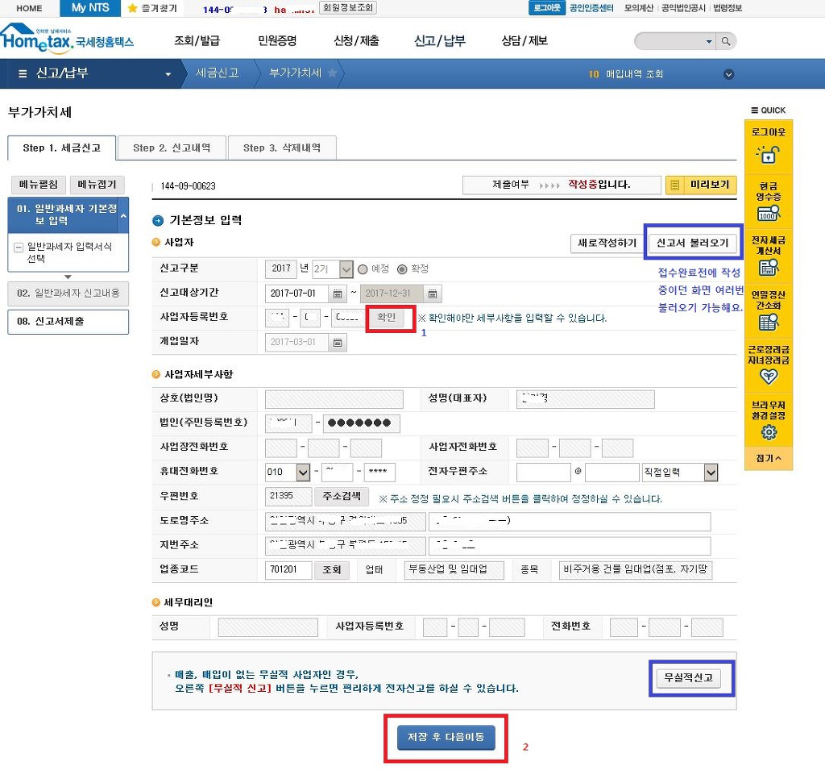Image resolution: width=825 pixels, height=783 pixels.
Task: Click the 무실적신고 button
Action: [x=688, y=677]
